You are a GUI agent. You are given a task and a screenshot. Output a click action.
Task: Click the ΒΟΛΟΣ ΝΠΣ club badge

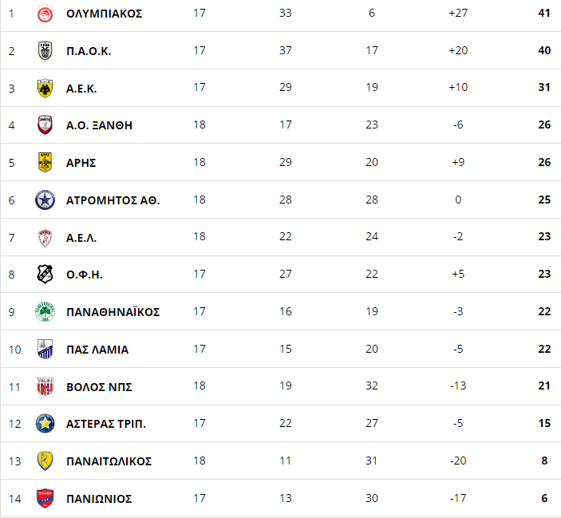[45, 386]
